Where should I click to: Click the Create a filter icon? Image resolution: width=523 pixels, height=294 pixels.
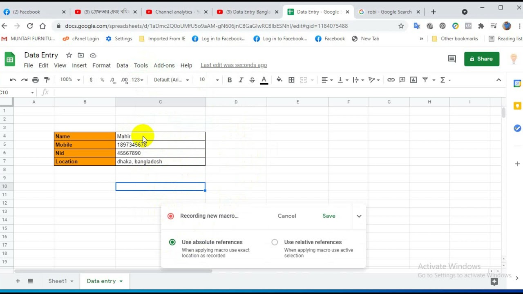point(425,80)
